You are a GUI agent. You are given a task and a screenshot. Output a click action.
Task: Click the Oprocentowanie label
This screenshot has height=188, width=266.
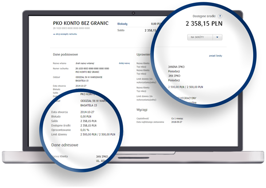click(61, 130)
